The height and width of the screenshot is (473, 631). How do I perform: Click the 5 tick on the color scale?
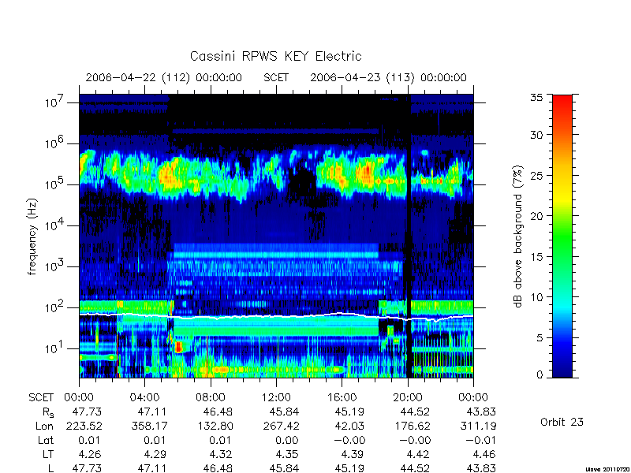coord(540,338)
